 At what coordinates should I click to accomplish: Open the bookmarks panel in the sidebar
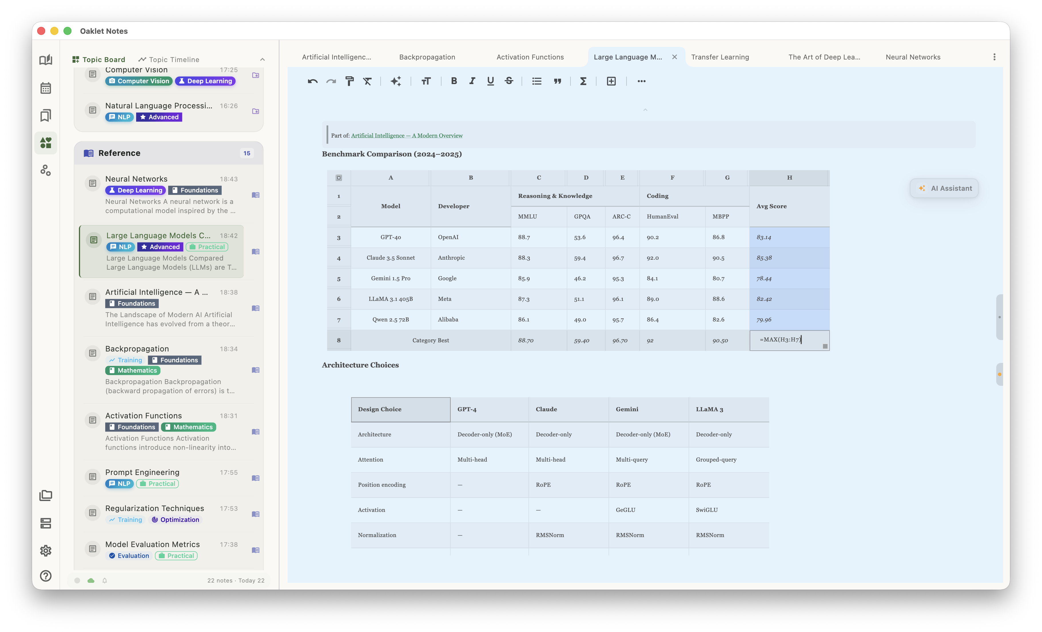coord(46,115)
